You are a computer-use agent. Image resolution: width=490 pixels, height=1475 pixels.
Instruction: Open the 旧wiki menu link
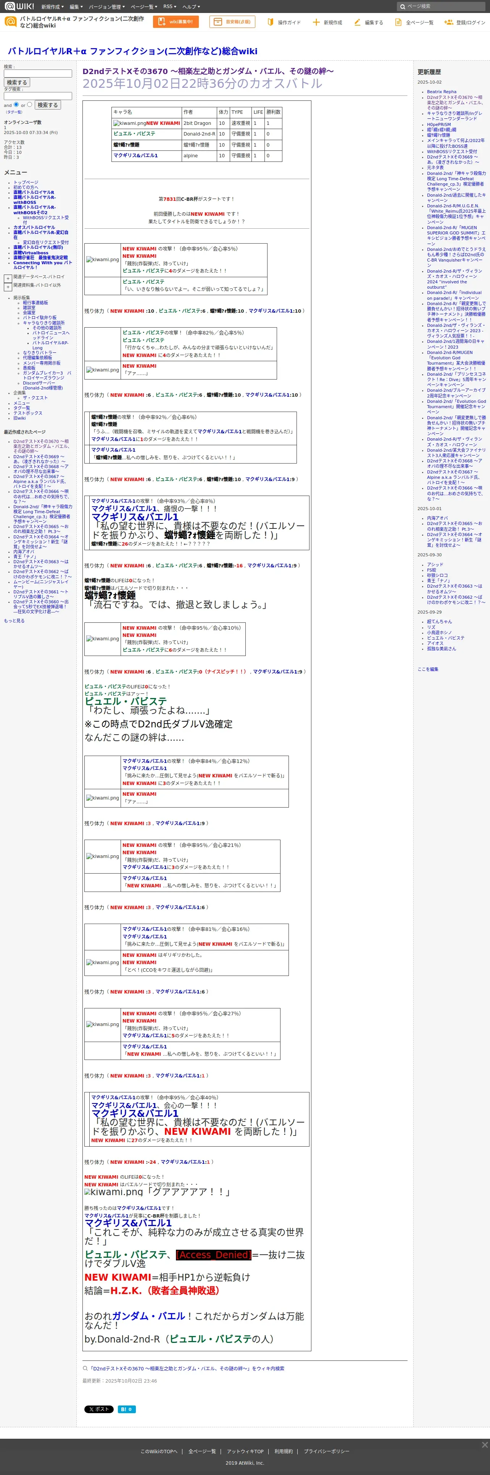click(x=19, y=418)
